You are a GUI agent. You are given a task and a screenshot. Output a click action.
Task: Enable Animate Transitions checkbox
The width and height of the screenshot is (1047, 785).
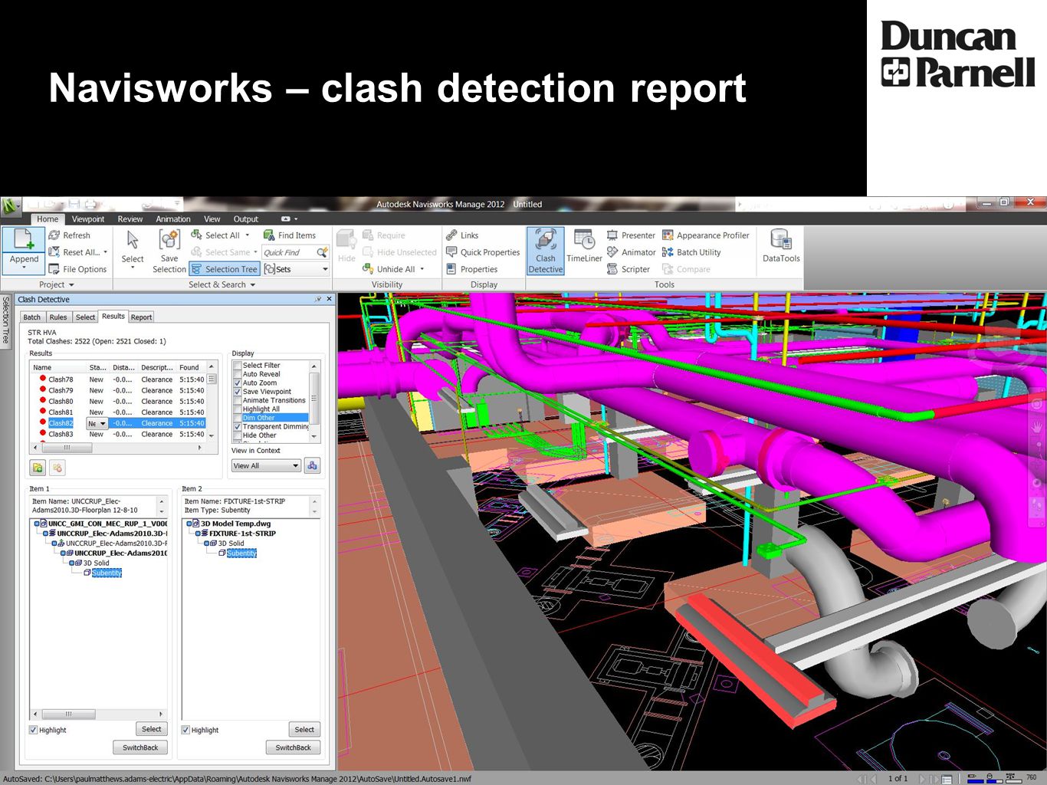coord(238,400)
